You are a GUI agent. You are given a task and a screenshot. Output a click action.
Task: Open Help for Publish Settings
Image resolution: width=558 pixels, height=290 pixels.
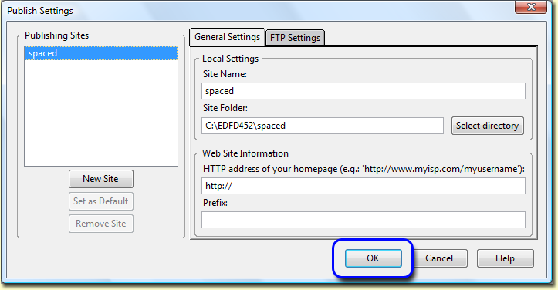click(505, 258)
